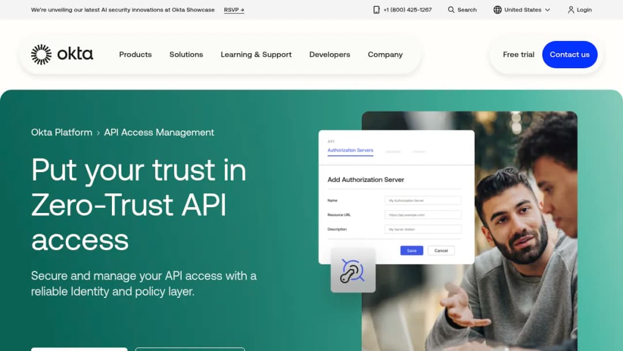Viewport: 623px width, 351px height.
Task: Click the Free trial link
Action: click(519, 54)
